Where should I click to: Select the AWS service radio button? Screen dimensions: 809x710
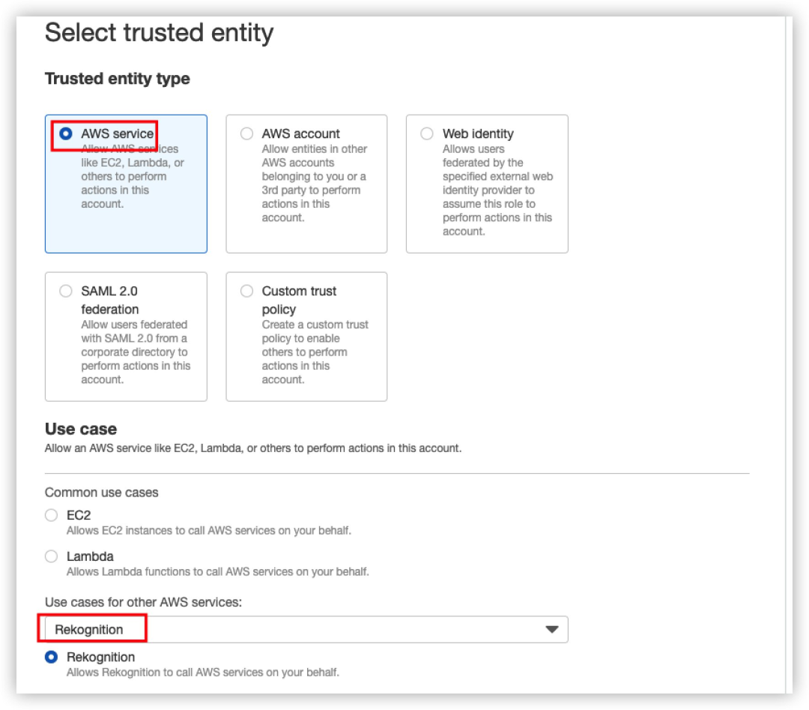pyautogui.click(x=66, y=133)
